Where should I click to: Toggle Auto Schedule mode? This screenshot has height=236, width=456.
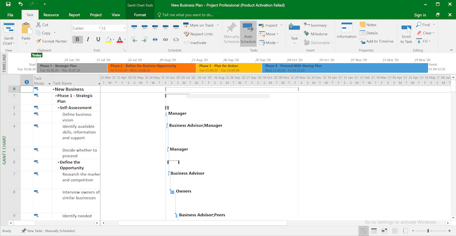248,33
